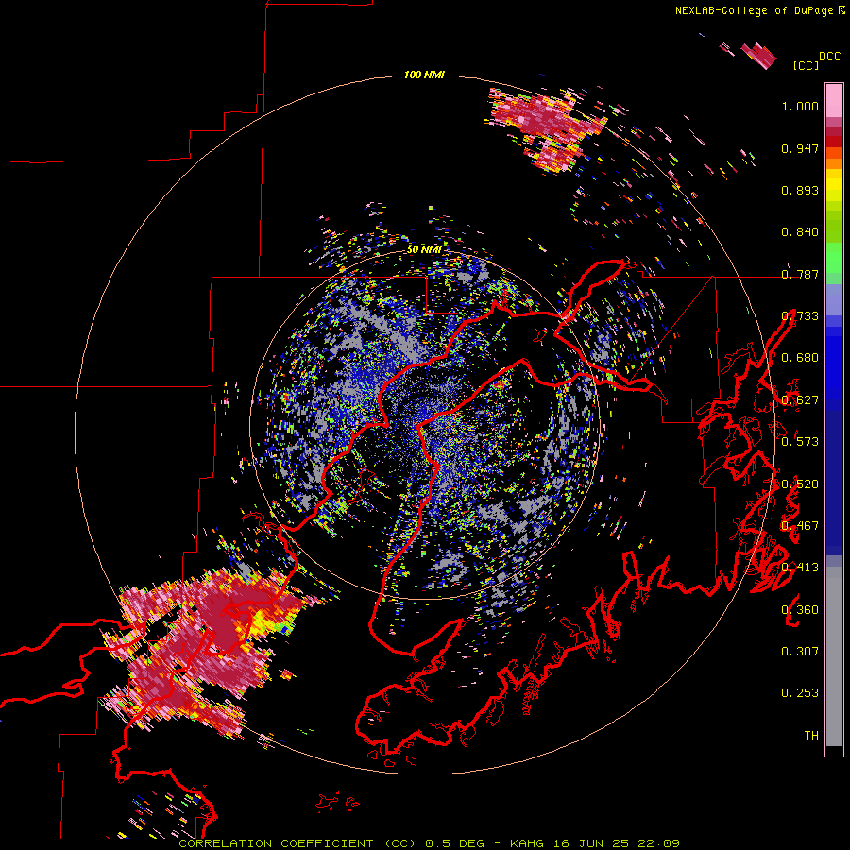
Task: Select the 0.253 legend value
Action: tap(800, 693)
